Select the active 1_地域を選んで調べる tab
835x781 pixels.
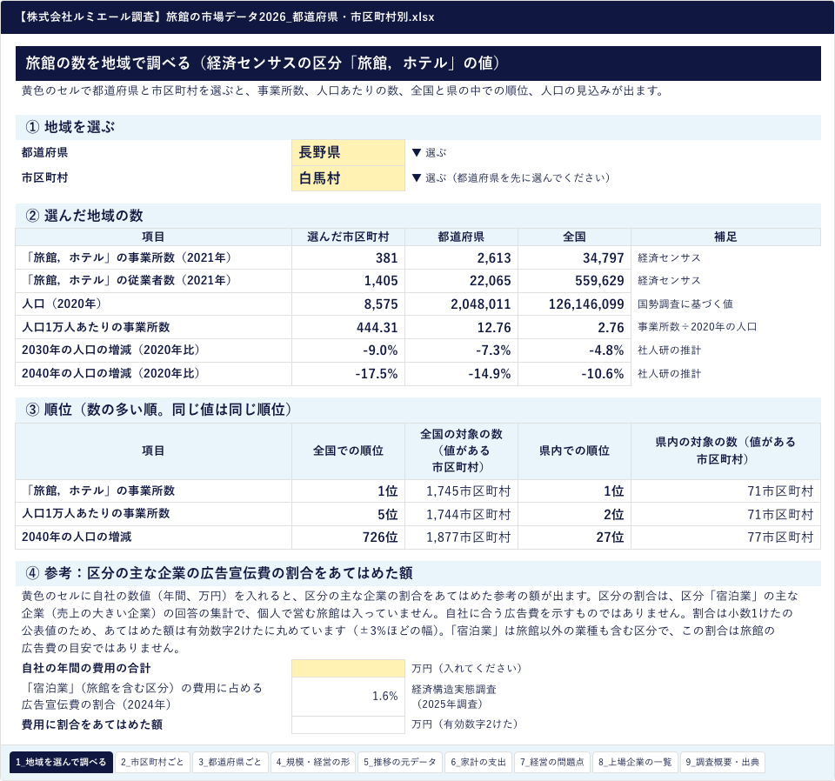click(x=61, y=762)
